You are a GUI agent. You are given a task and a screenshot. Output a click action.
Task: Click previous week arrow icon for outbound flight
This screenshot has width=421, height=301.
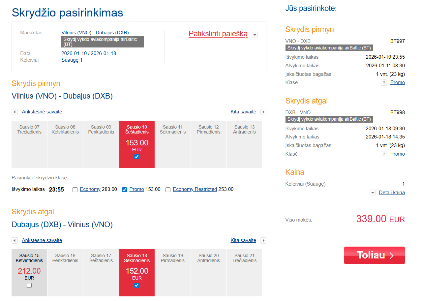click(x=15, y=112)
